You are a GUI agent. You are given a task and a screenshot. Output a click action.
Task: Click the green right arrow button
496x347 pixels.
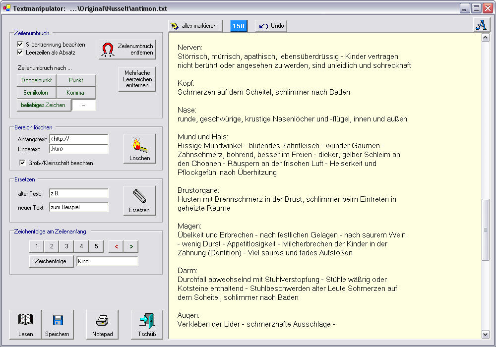pos(131,246)
